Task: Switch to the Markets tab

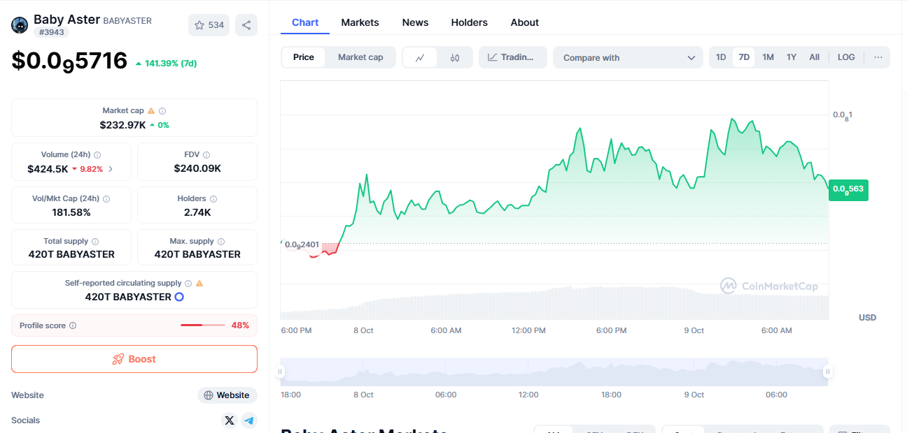Action: (360, 22)
